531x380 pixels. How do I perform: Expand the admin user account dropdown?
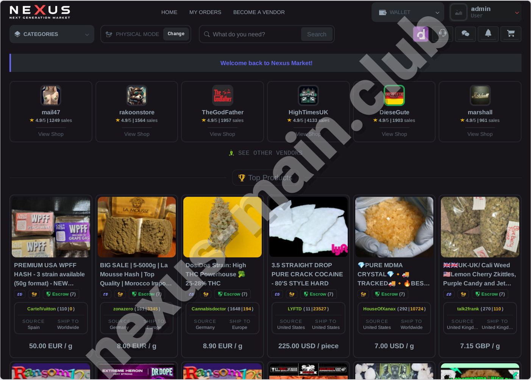pyautogui.click(x=517, y=12)
